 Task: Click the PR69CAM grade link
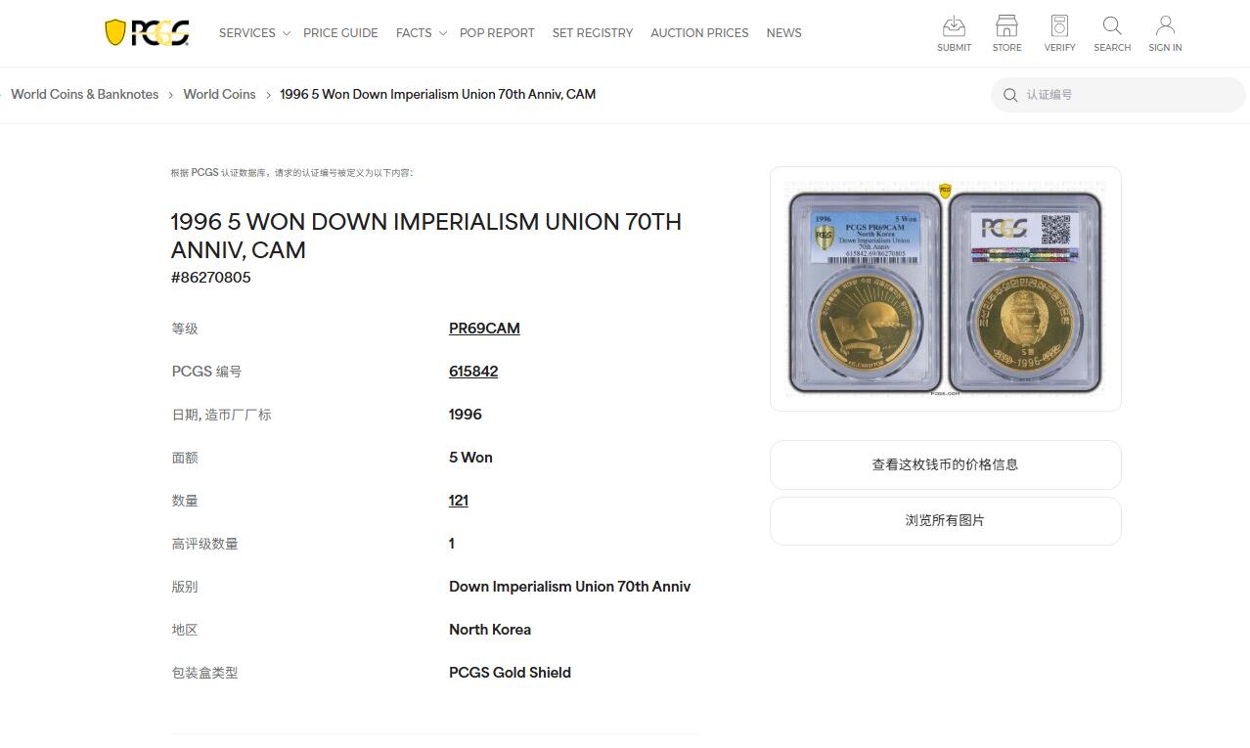484,329
